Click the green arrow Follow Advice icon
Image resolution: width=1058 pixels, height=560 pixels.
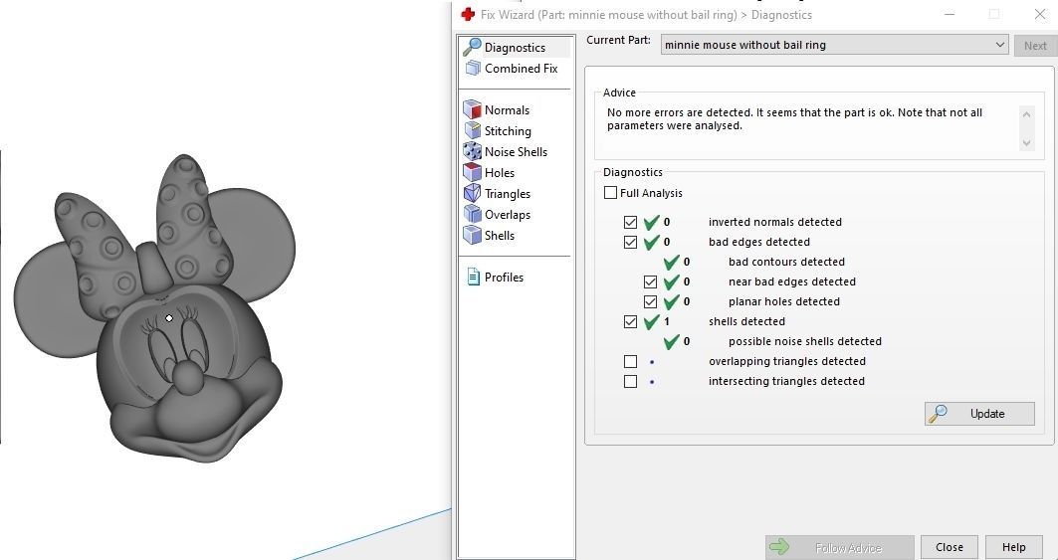tap(779, 547)
